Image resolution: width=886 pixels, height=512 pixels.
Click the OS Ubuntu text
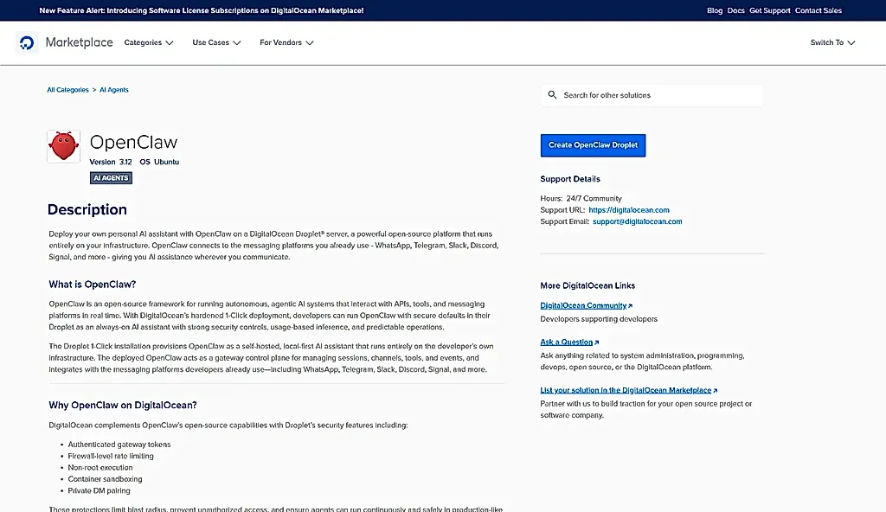159,162
